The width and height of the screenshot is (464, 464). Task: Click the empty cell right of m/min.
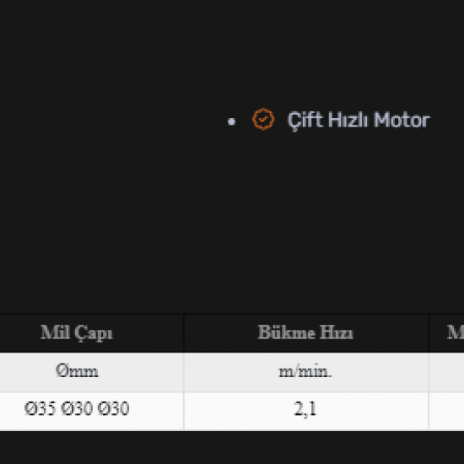coord(446,372)
